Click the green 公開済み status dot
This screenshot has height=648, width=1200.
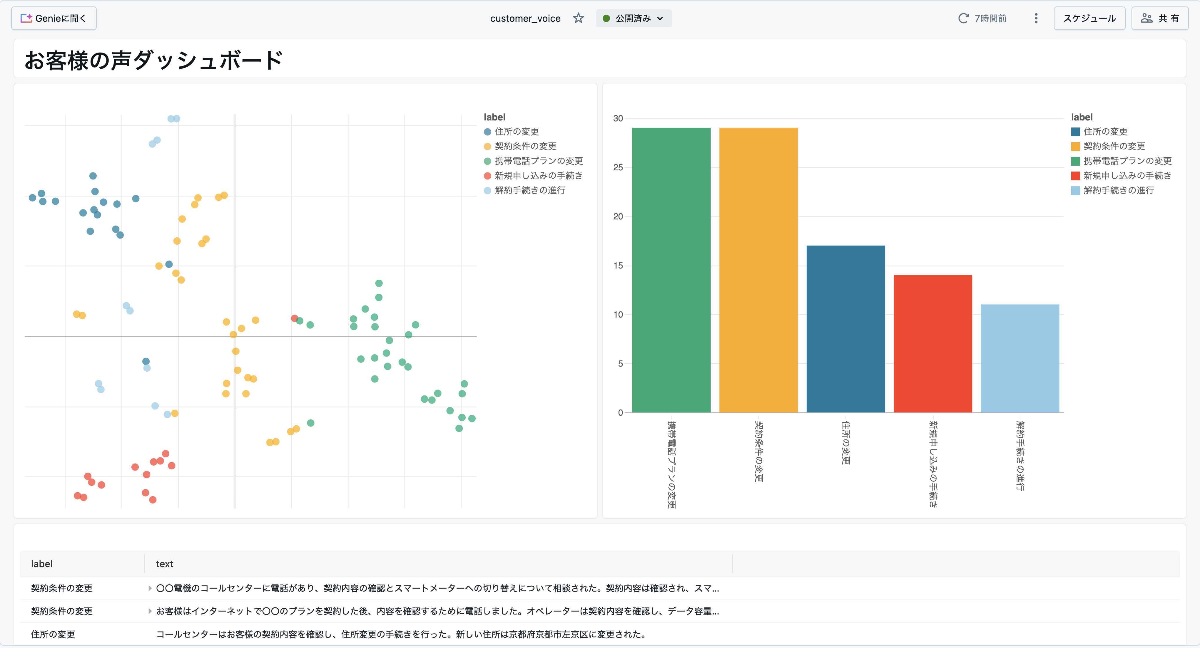point(606,18)
